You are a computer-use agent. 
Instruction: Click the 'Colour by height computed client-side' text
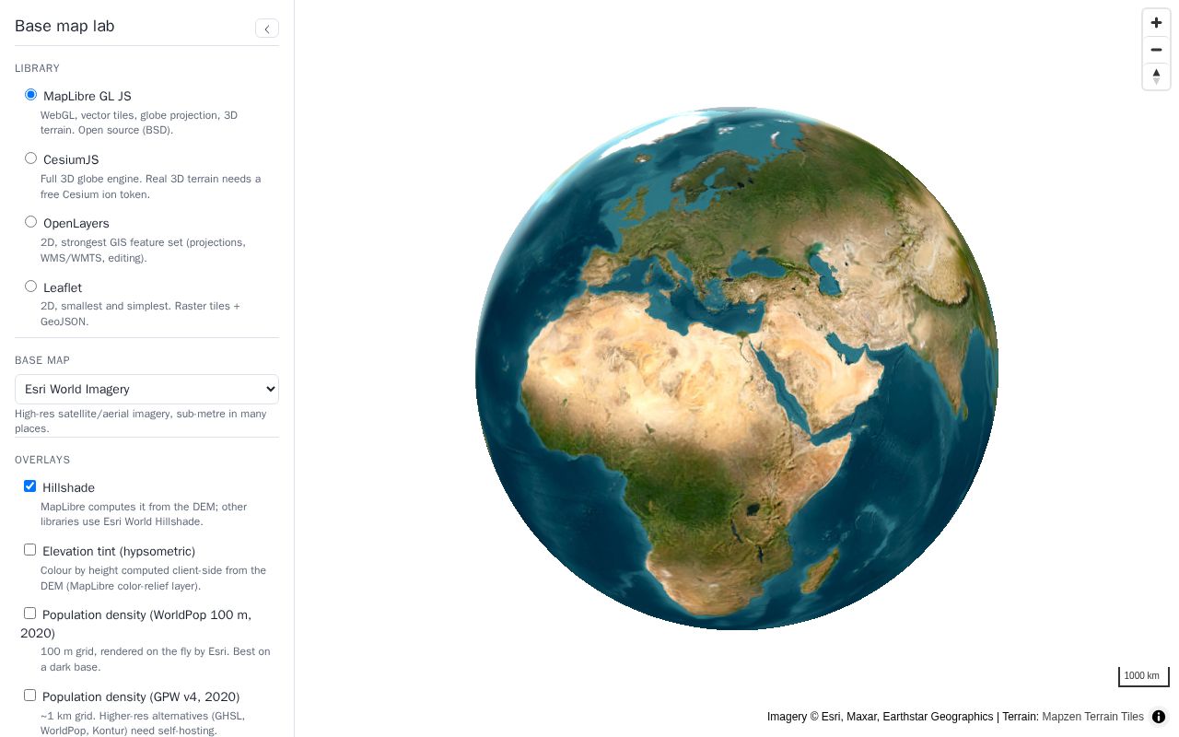point(153,579)
